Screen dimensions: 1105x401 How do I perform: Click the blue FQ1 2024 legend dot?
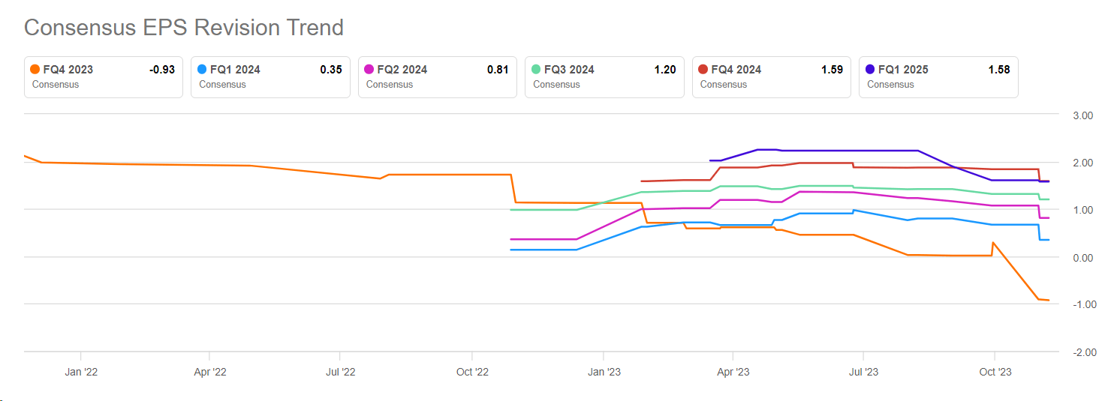(x=202, y=70)
